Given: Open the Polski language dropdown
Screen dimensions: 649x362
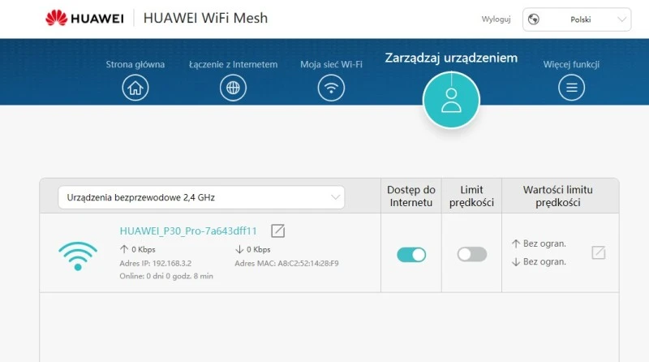Looking at the screenshot, I should 577,19.
